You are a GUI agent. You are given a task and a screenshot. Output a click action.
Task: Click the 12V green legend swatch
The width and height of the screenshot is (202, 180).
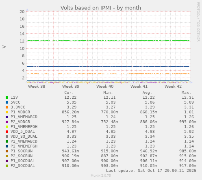coord(7,98)
